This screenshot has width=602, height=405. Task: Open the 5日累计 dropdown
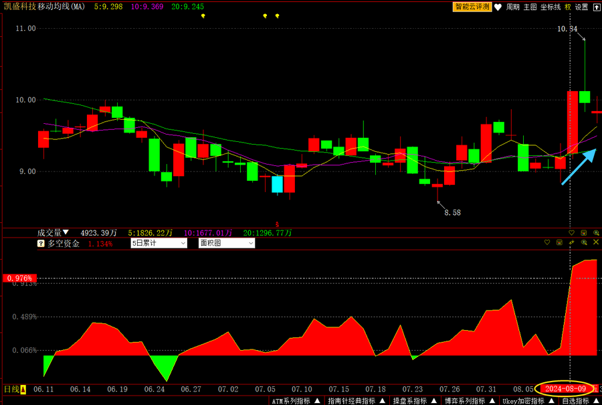click(159, 244)
